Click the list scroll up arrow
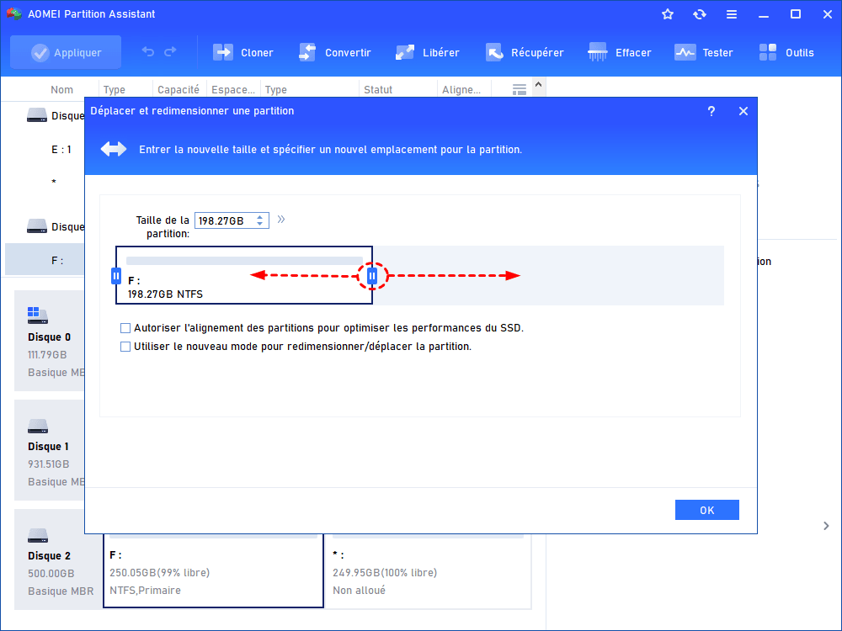The width and height of the screenshot is (842, 631). point(539,85)
